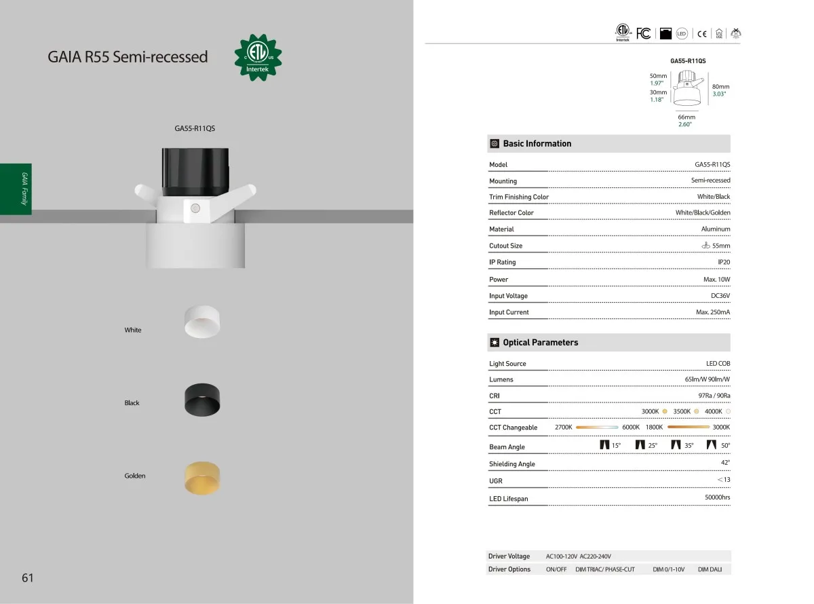Click the 25° beam angle icon

pos(640,445)
